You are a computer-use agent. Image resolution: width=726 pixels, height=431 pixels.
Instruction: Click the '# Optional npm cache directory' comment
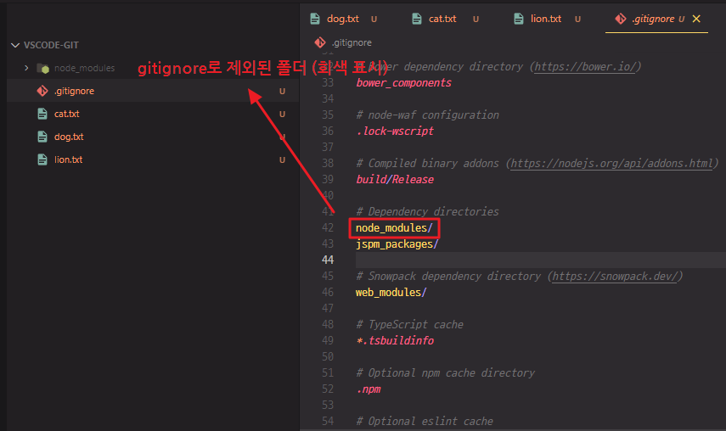click(446, 373)
